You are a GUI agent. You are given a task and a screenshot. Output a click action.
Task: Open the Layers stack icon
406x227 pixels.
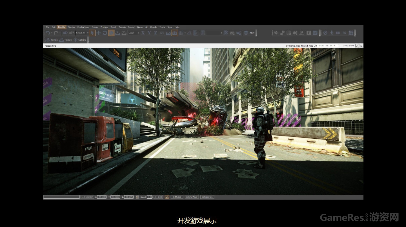(246, 33)
